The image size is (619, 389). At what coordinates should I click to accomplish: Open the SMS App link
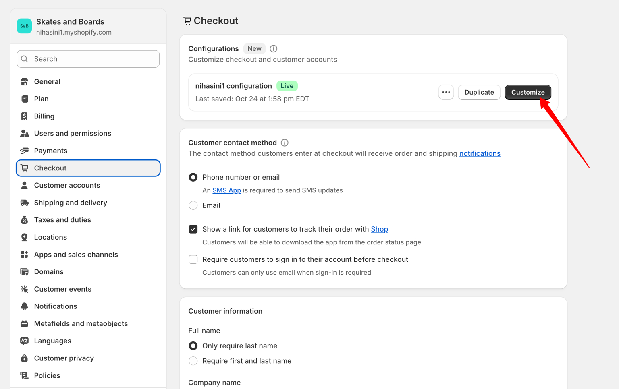click(226, 190)
